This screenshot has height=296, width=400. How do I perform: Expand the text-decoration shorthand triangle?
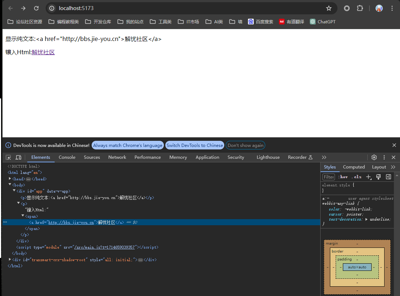point(366,219)
